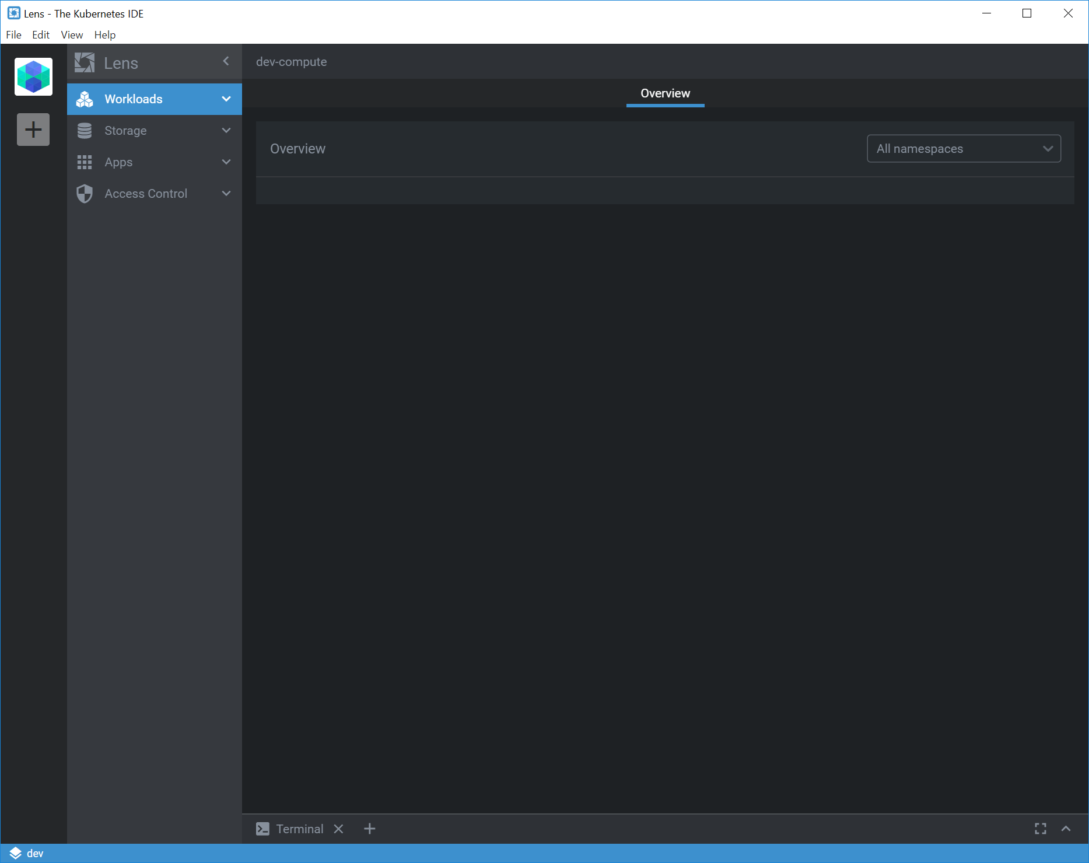The width and height of the screenshot is (1089, 863).
Task: Open a new terminal tab with plus
Action: coord(370,829)
